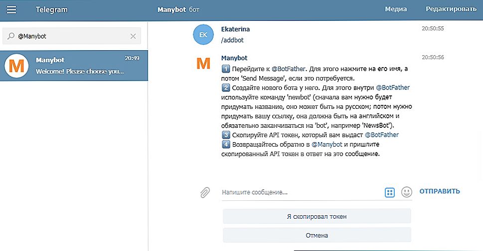Click Manybot avatar beside the message
Screen dimensions: 483x251
click(202, 64)
